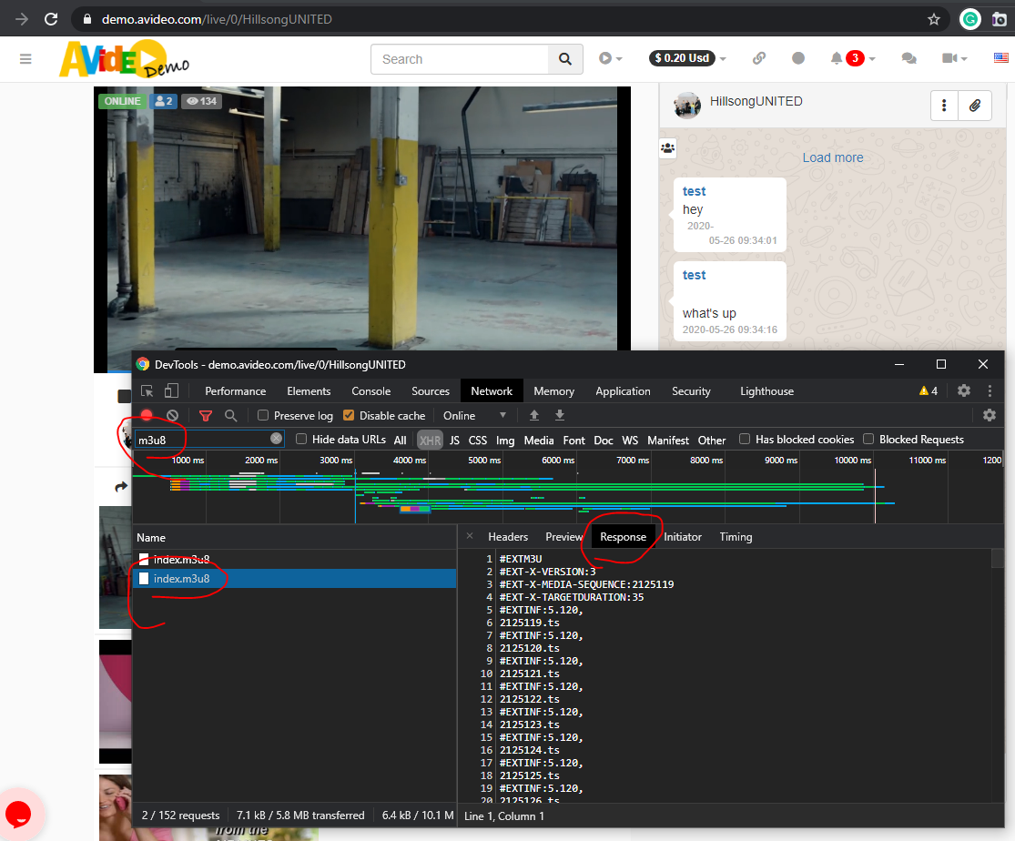1015x841 pixels.
Task: Select the first index.m3u8 request
Action: pos(295,560)
